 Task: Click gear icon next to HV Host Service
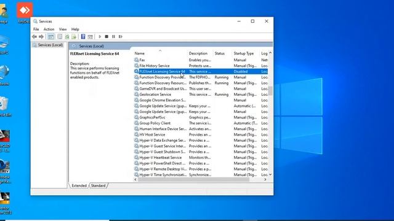point(136,134)
